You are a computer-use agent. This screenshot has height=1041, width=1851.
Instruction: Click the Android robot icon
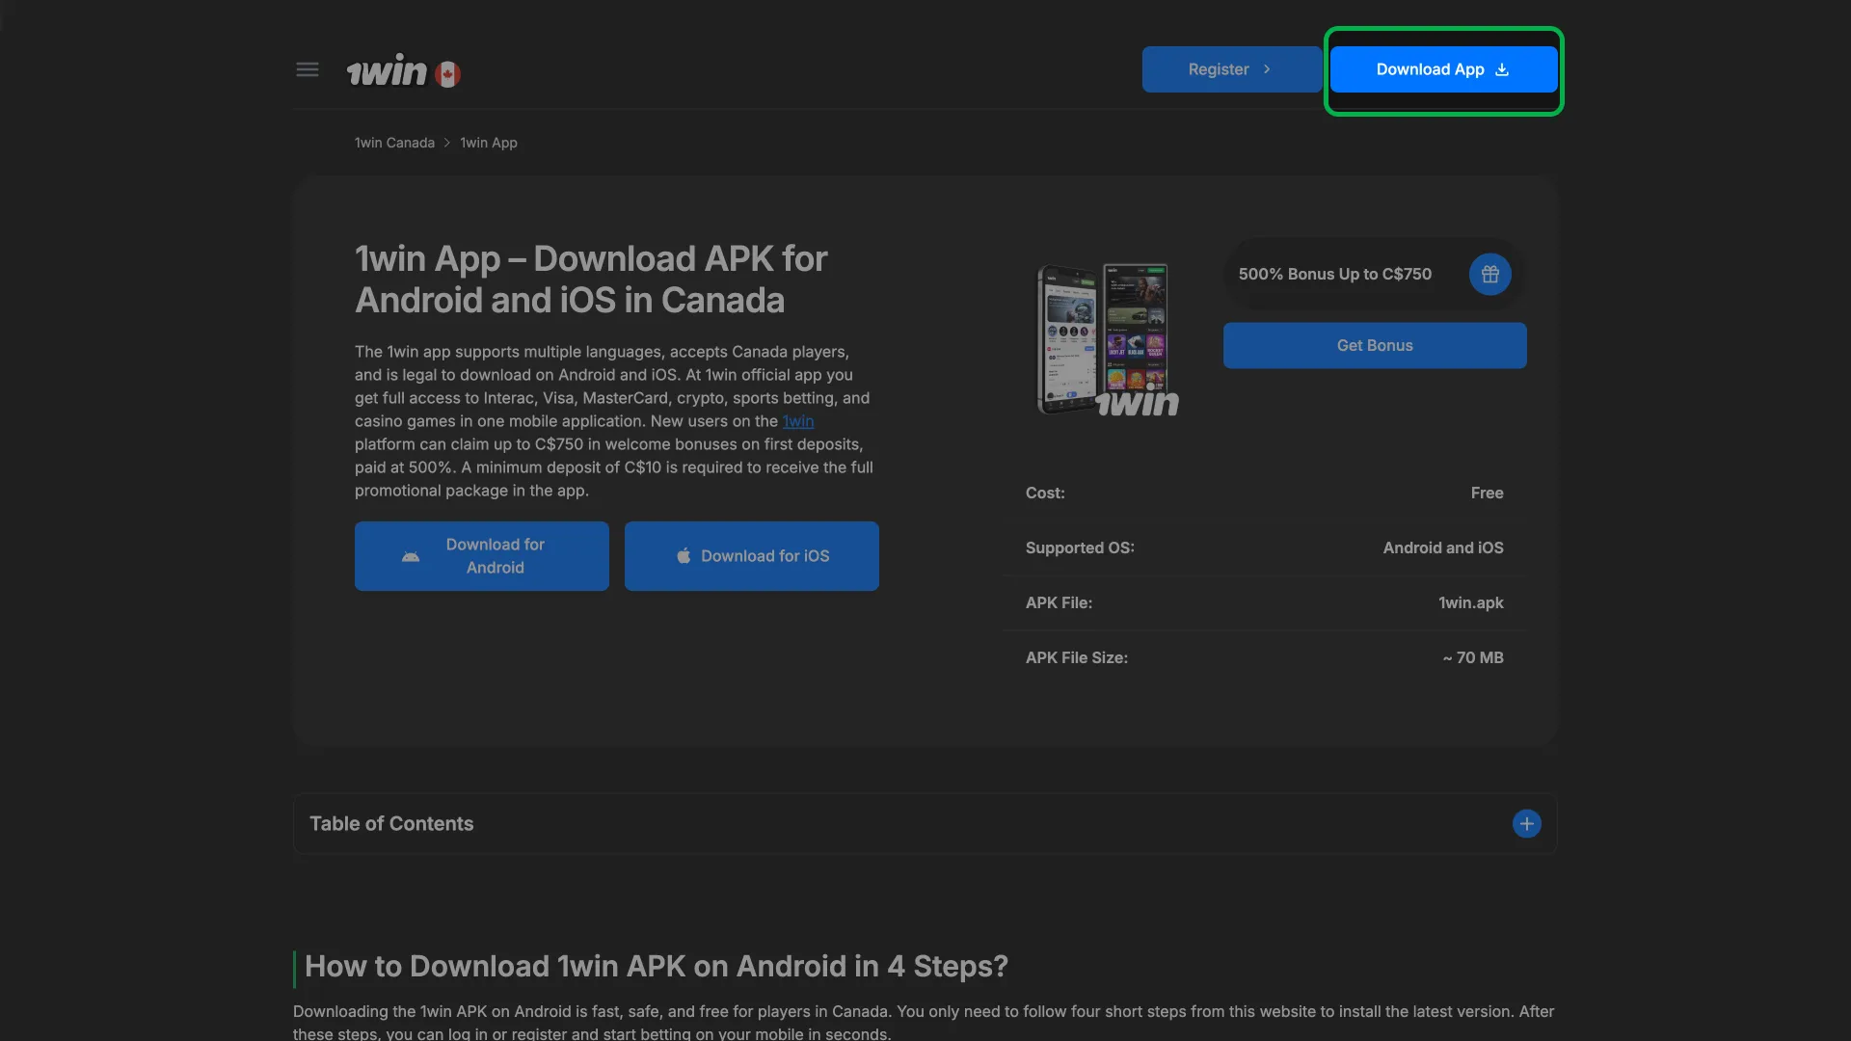(411, 557)
